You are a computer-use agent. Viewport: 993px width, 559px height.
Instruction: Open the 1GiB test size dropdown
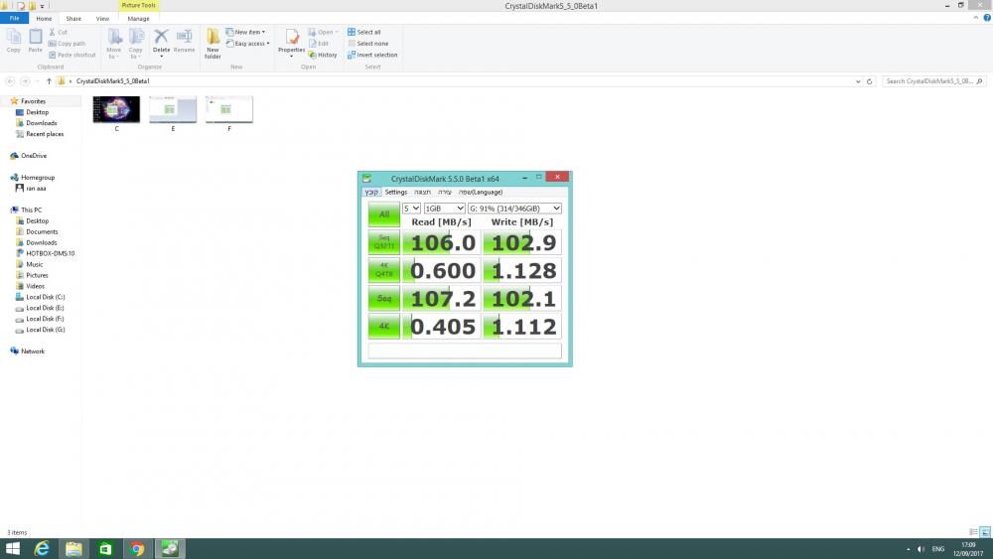click(x=445, y=209)
